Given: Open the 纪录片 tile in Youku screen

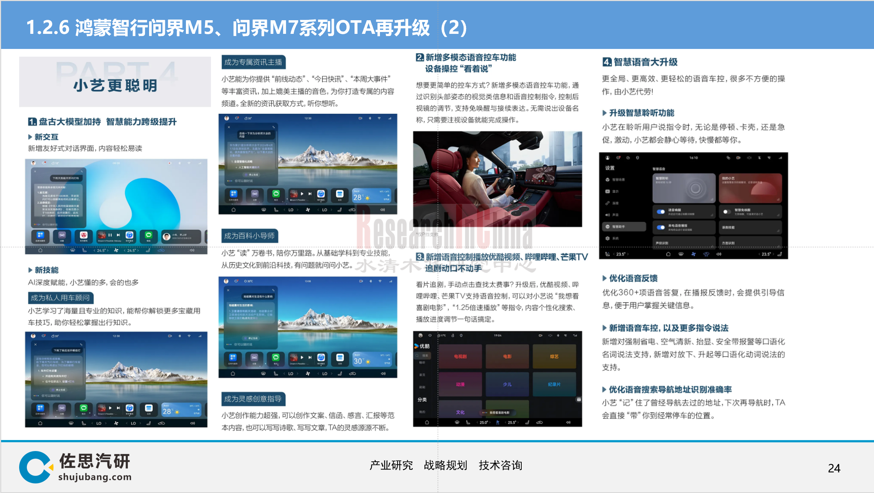Looking at the screenshot, I should coord(554,384).
